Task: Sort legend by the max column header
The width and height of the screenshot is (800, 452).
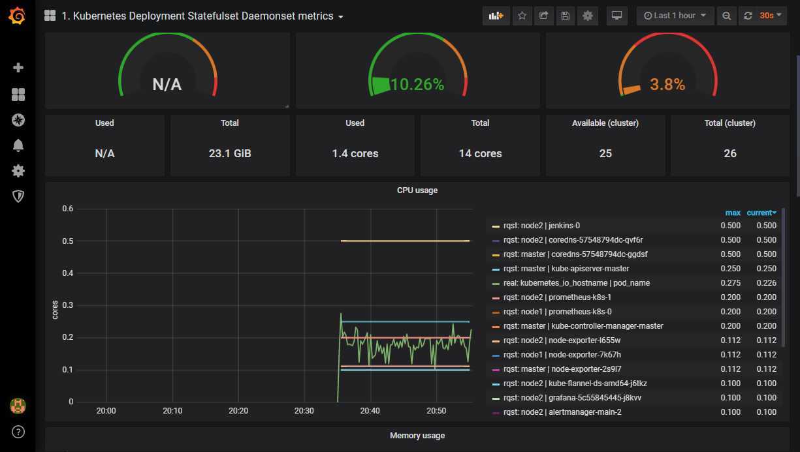Action: [733, 213]
